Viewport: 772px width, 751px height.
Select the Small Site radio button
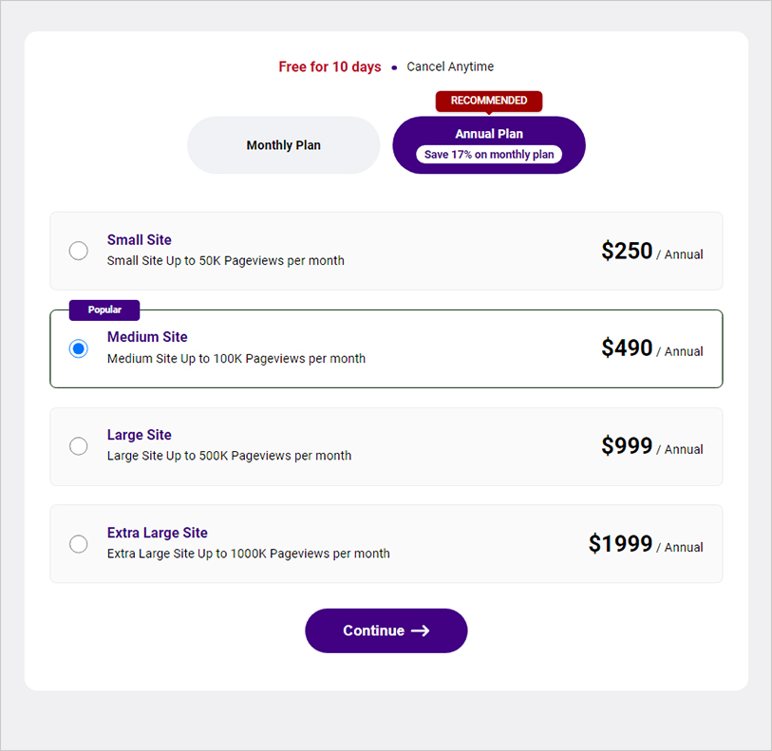[x=78, y=251]
